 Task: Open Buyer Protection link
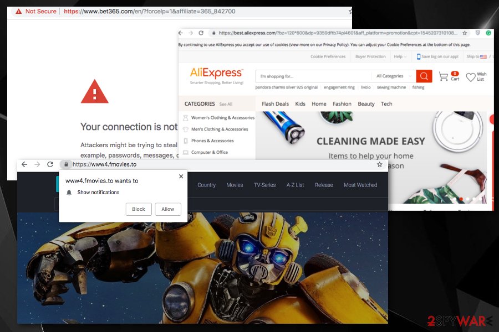tap(370, 56)
